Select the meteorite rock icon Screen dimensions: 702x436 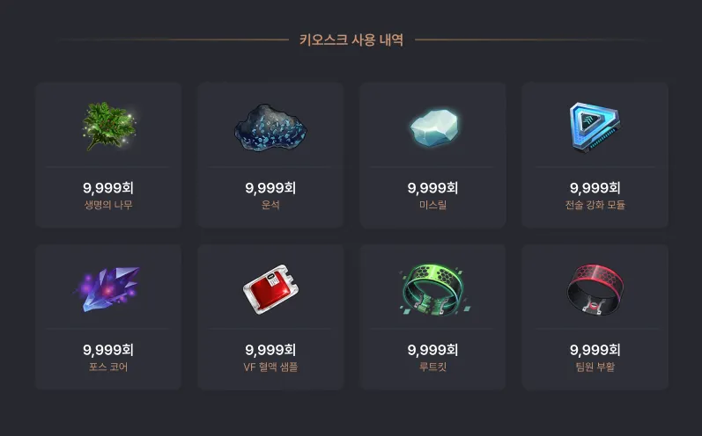pyautogui.click(x=270, y=127)
